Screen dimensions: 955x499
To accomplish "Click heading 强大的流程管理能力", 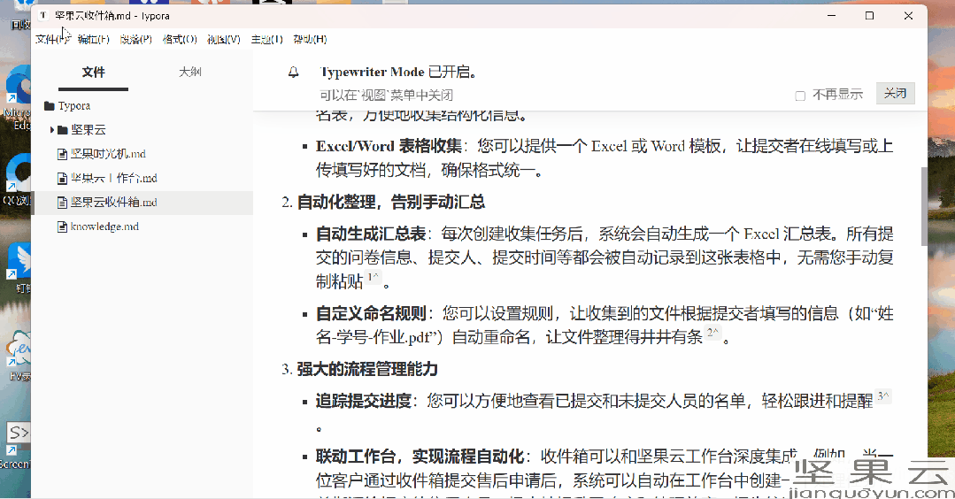I will [x=367, y=369].
